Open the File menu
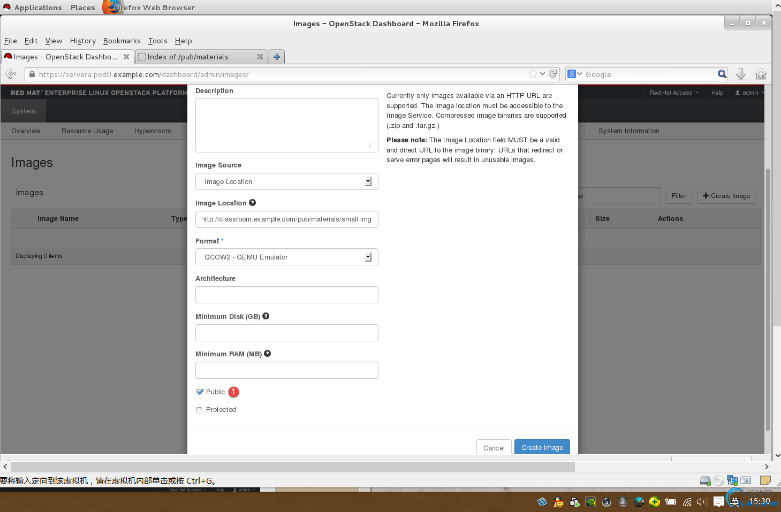The image size is (781, 512). tap(11, 41)
